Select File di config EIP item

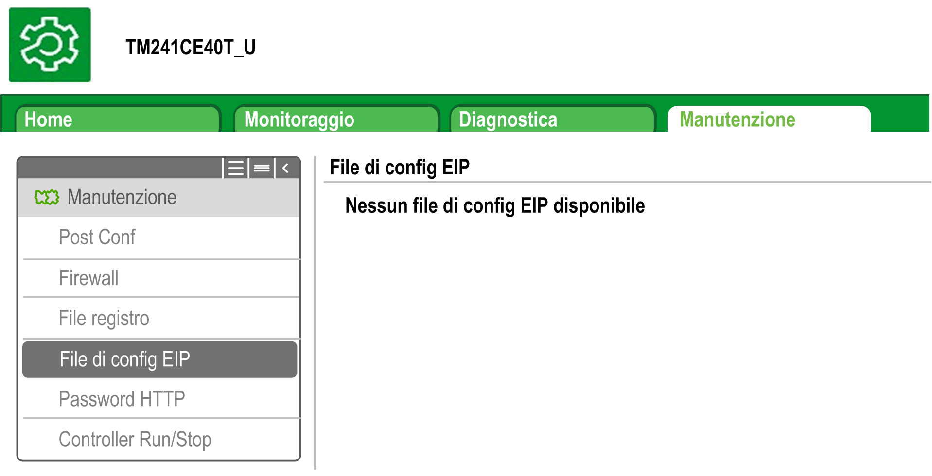coord(124,359)
